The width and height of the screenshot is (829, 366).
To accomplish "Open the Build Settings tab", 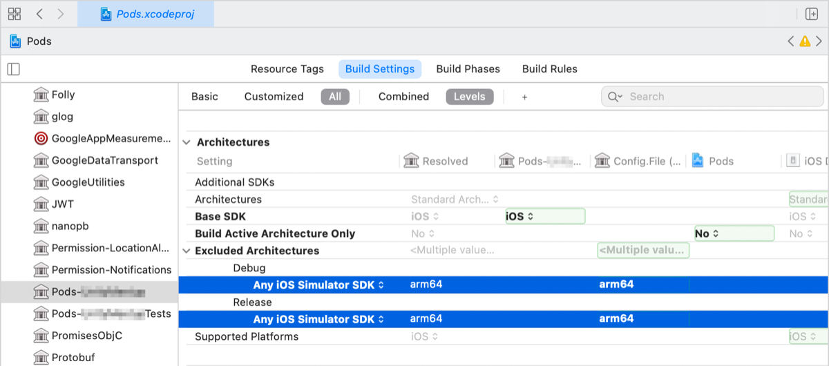I will coord(379,69).
